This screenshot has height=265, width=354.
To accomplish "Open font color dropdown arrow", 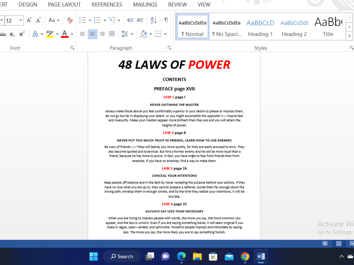I will (72, 34).
